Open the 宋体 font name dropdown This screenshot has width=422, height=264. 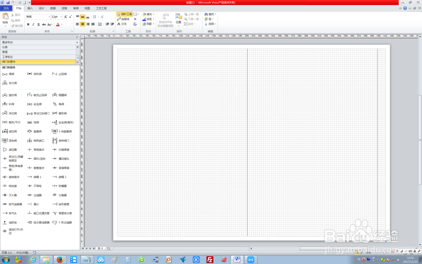[49, 17]
